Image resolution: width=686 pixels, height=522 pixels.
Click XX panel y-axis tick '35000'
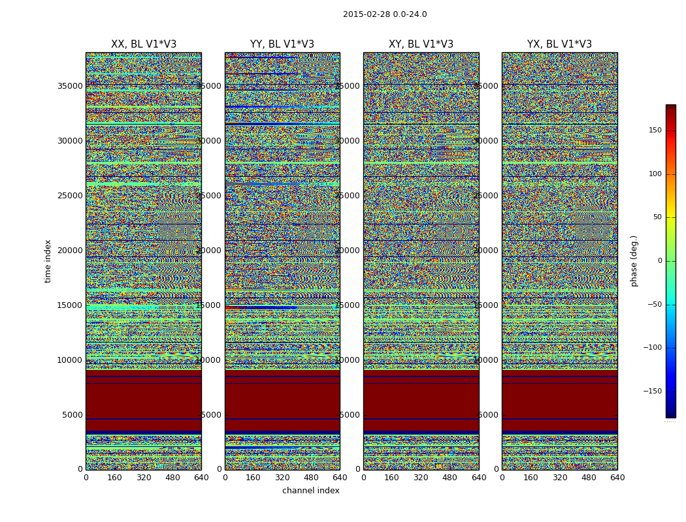point(70,86)
